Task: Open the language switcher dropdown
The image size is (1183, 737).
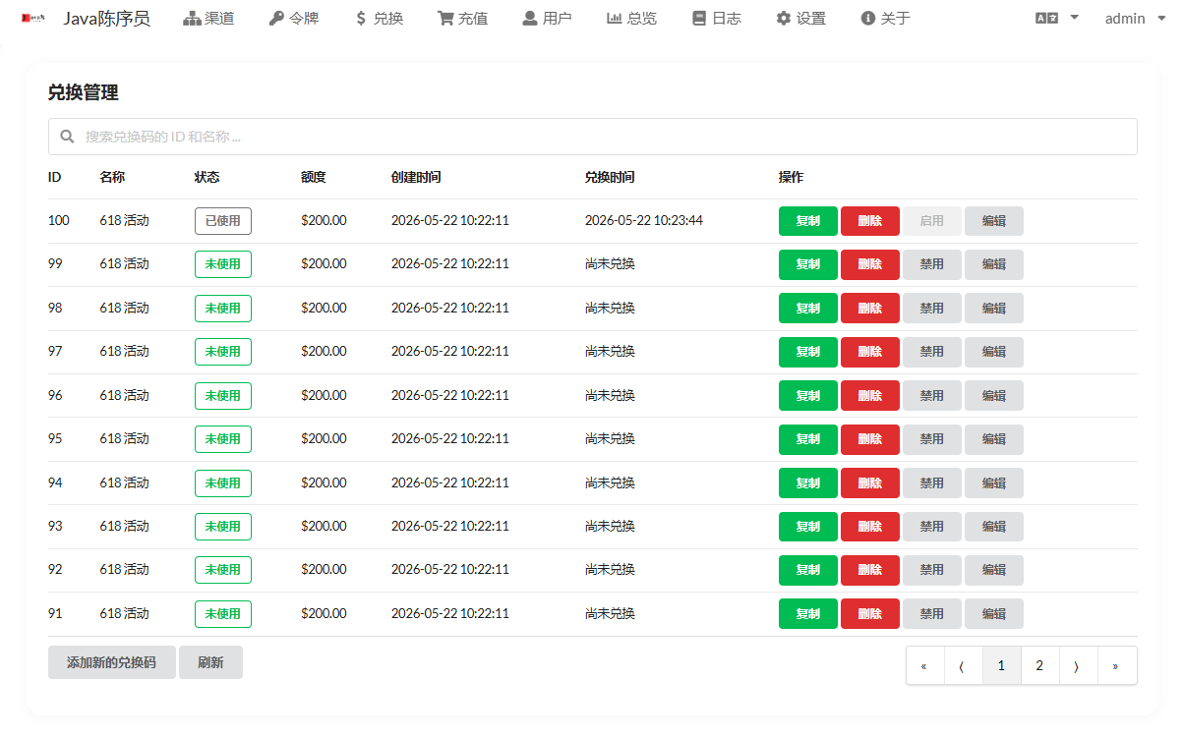Action: pyautogui.click(x=1057, y=18)
